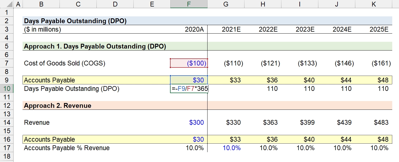Click 2022E DPO value 110
Screen dimensions: 399x162
pyautogui.click(x=272, y=89)
